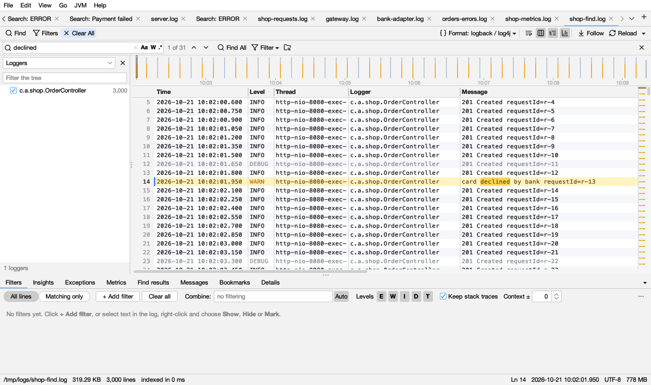
Task: Click the Follow button
Action: pos(591,33)
